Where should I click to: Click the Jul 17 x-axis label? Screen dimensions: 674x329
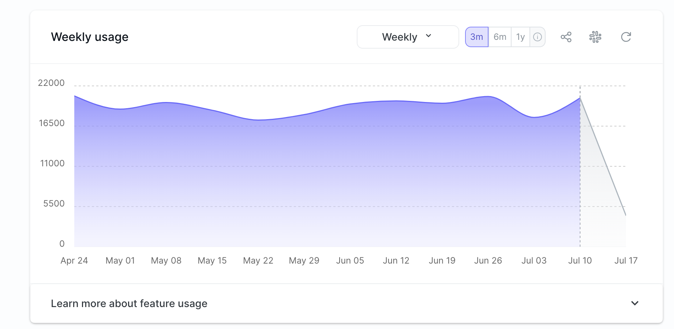(x=626, y=261)
